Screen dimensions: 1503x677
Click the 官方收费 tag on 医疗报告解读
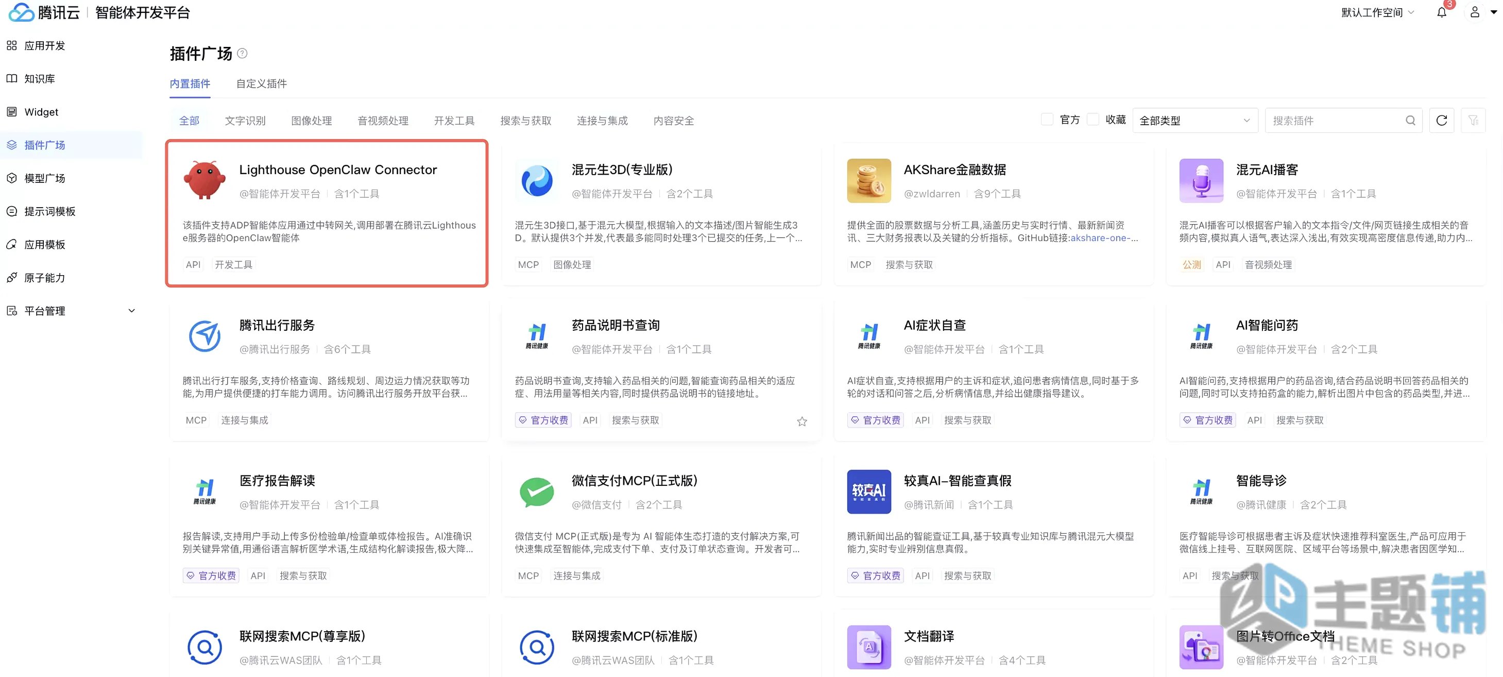point(211,576)
